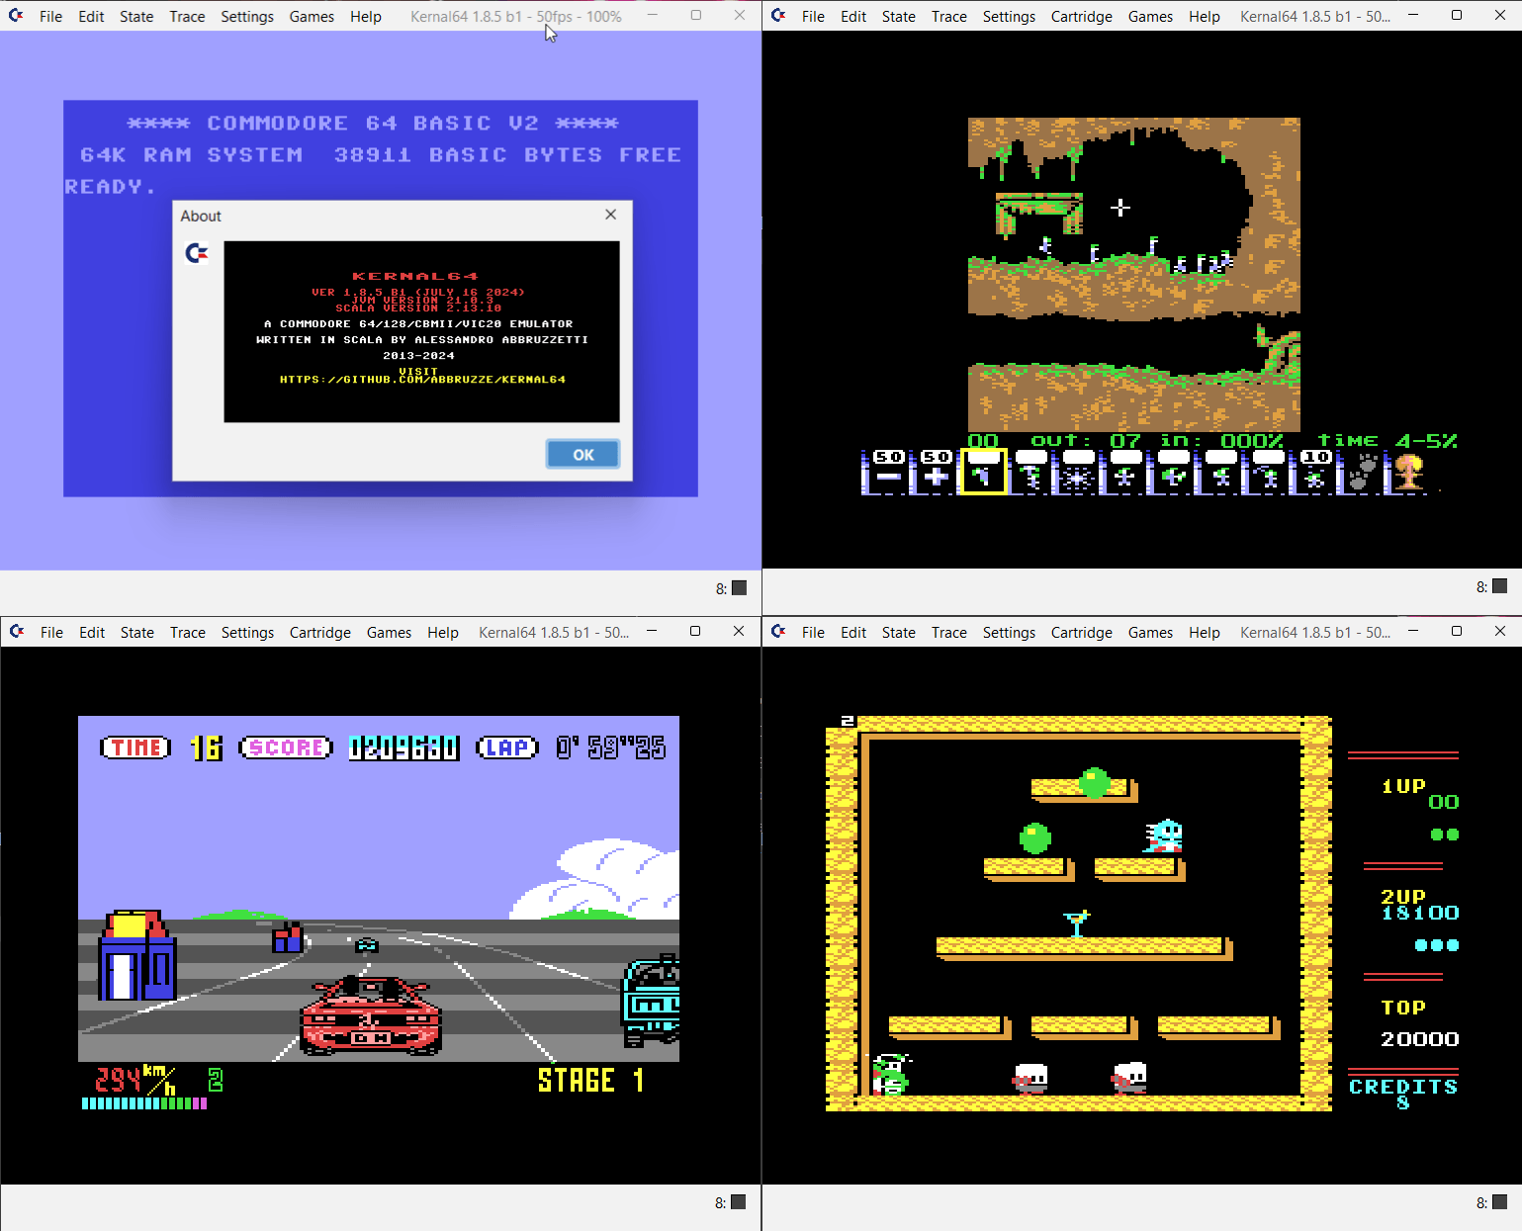Open File menu in the Lemmings window
This screenshot has height=1231, width=1522.
pos(813,17)
